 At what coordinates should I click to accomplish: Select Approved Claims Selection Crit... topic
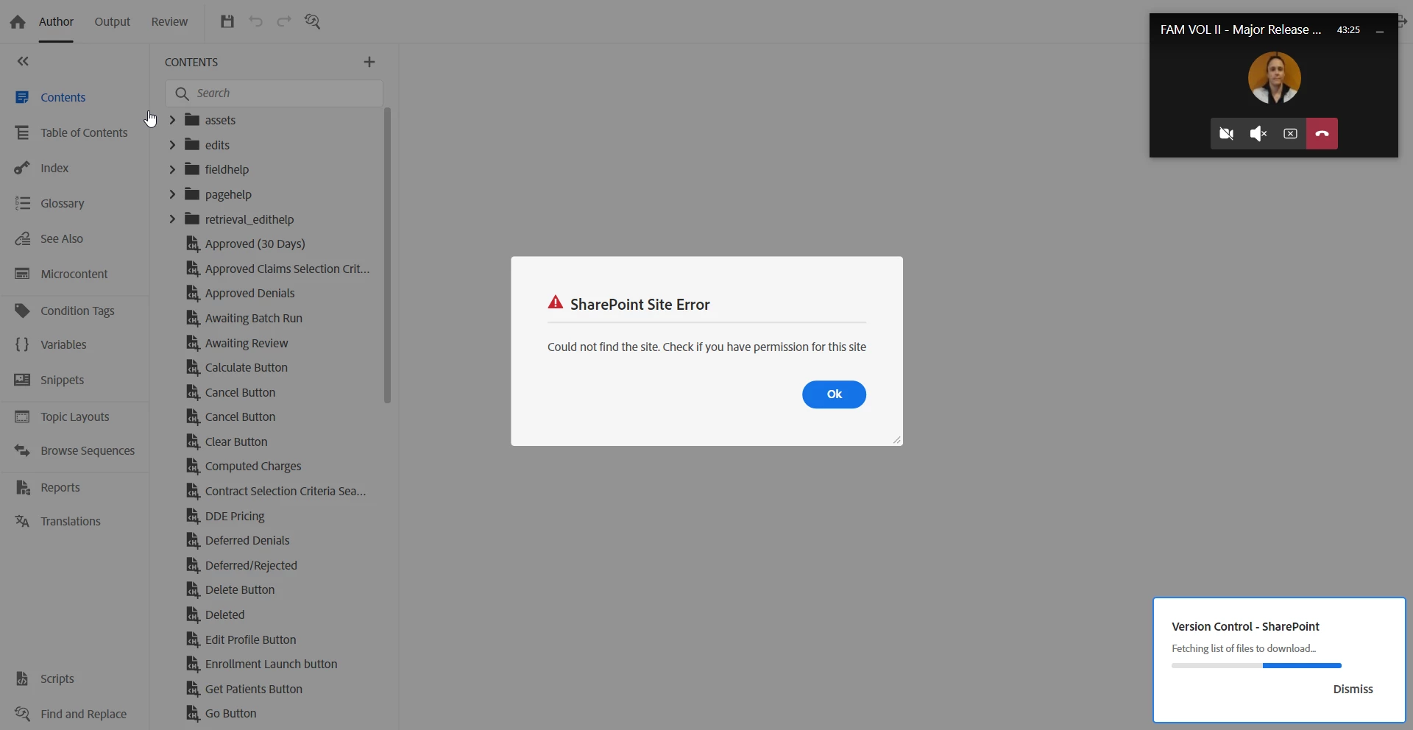278,269
